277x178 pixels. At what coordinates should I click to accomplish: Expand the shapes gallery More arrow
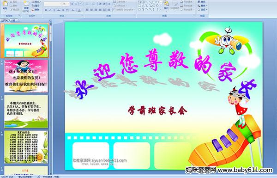pos(161,9)
